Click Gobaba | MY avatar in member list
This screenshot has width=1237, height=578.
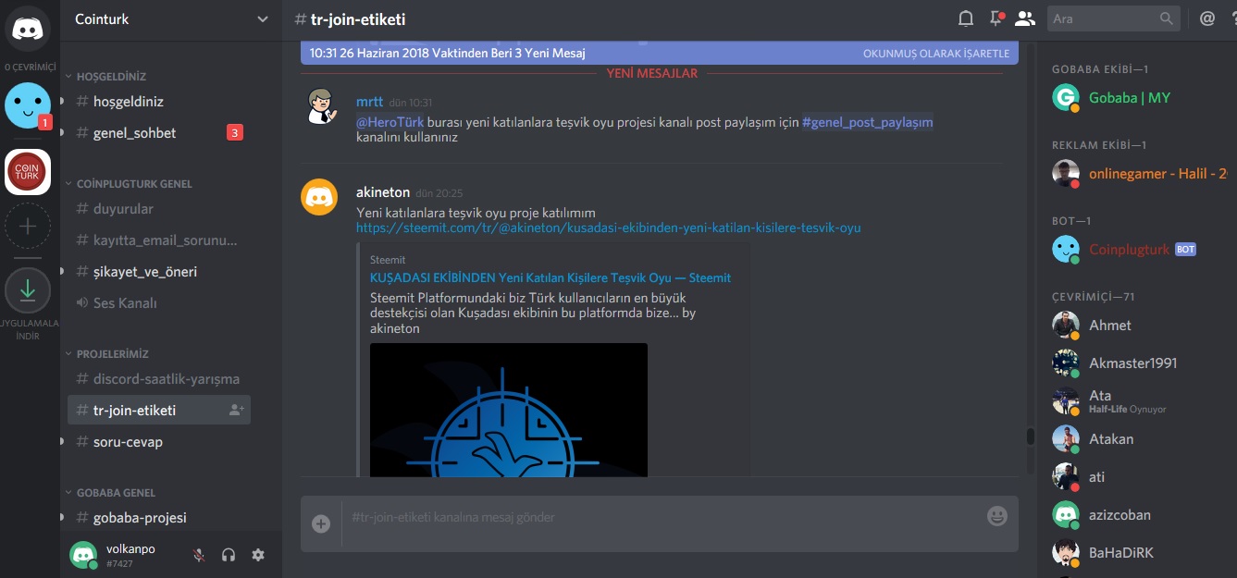1066,98
